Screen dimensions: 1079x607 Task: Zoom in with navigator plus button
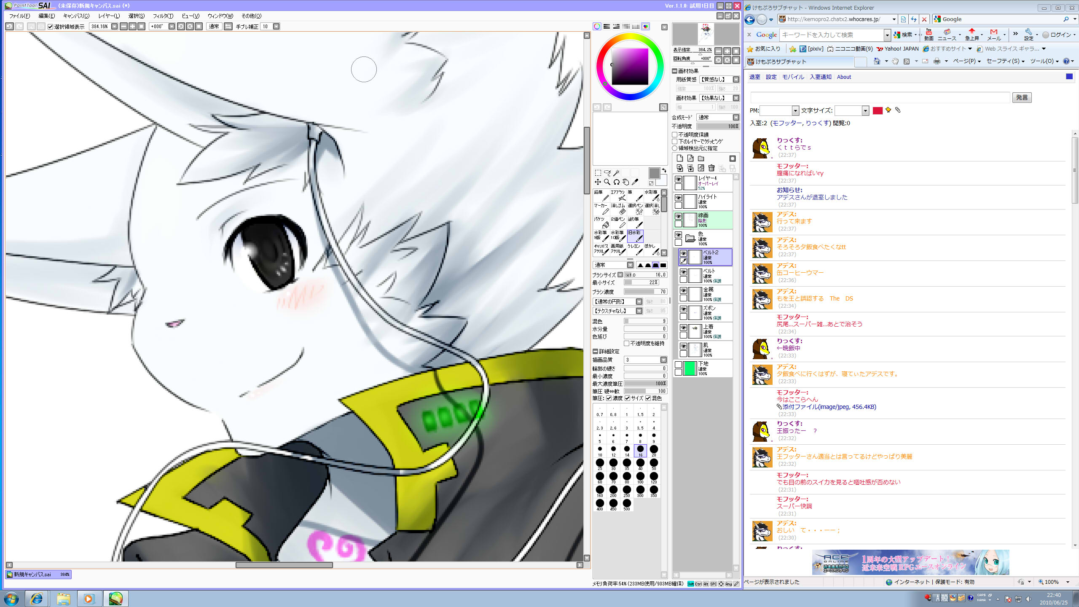[727, 51]
